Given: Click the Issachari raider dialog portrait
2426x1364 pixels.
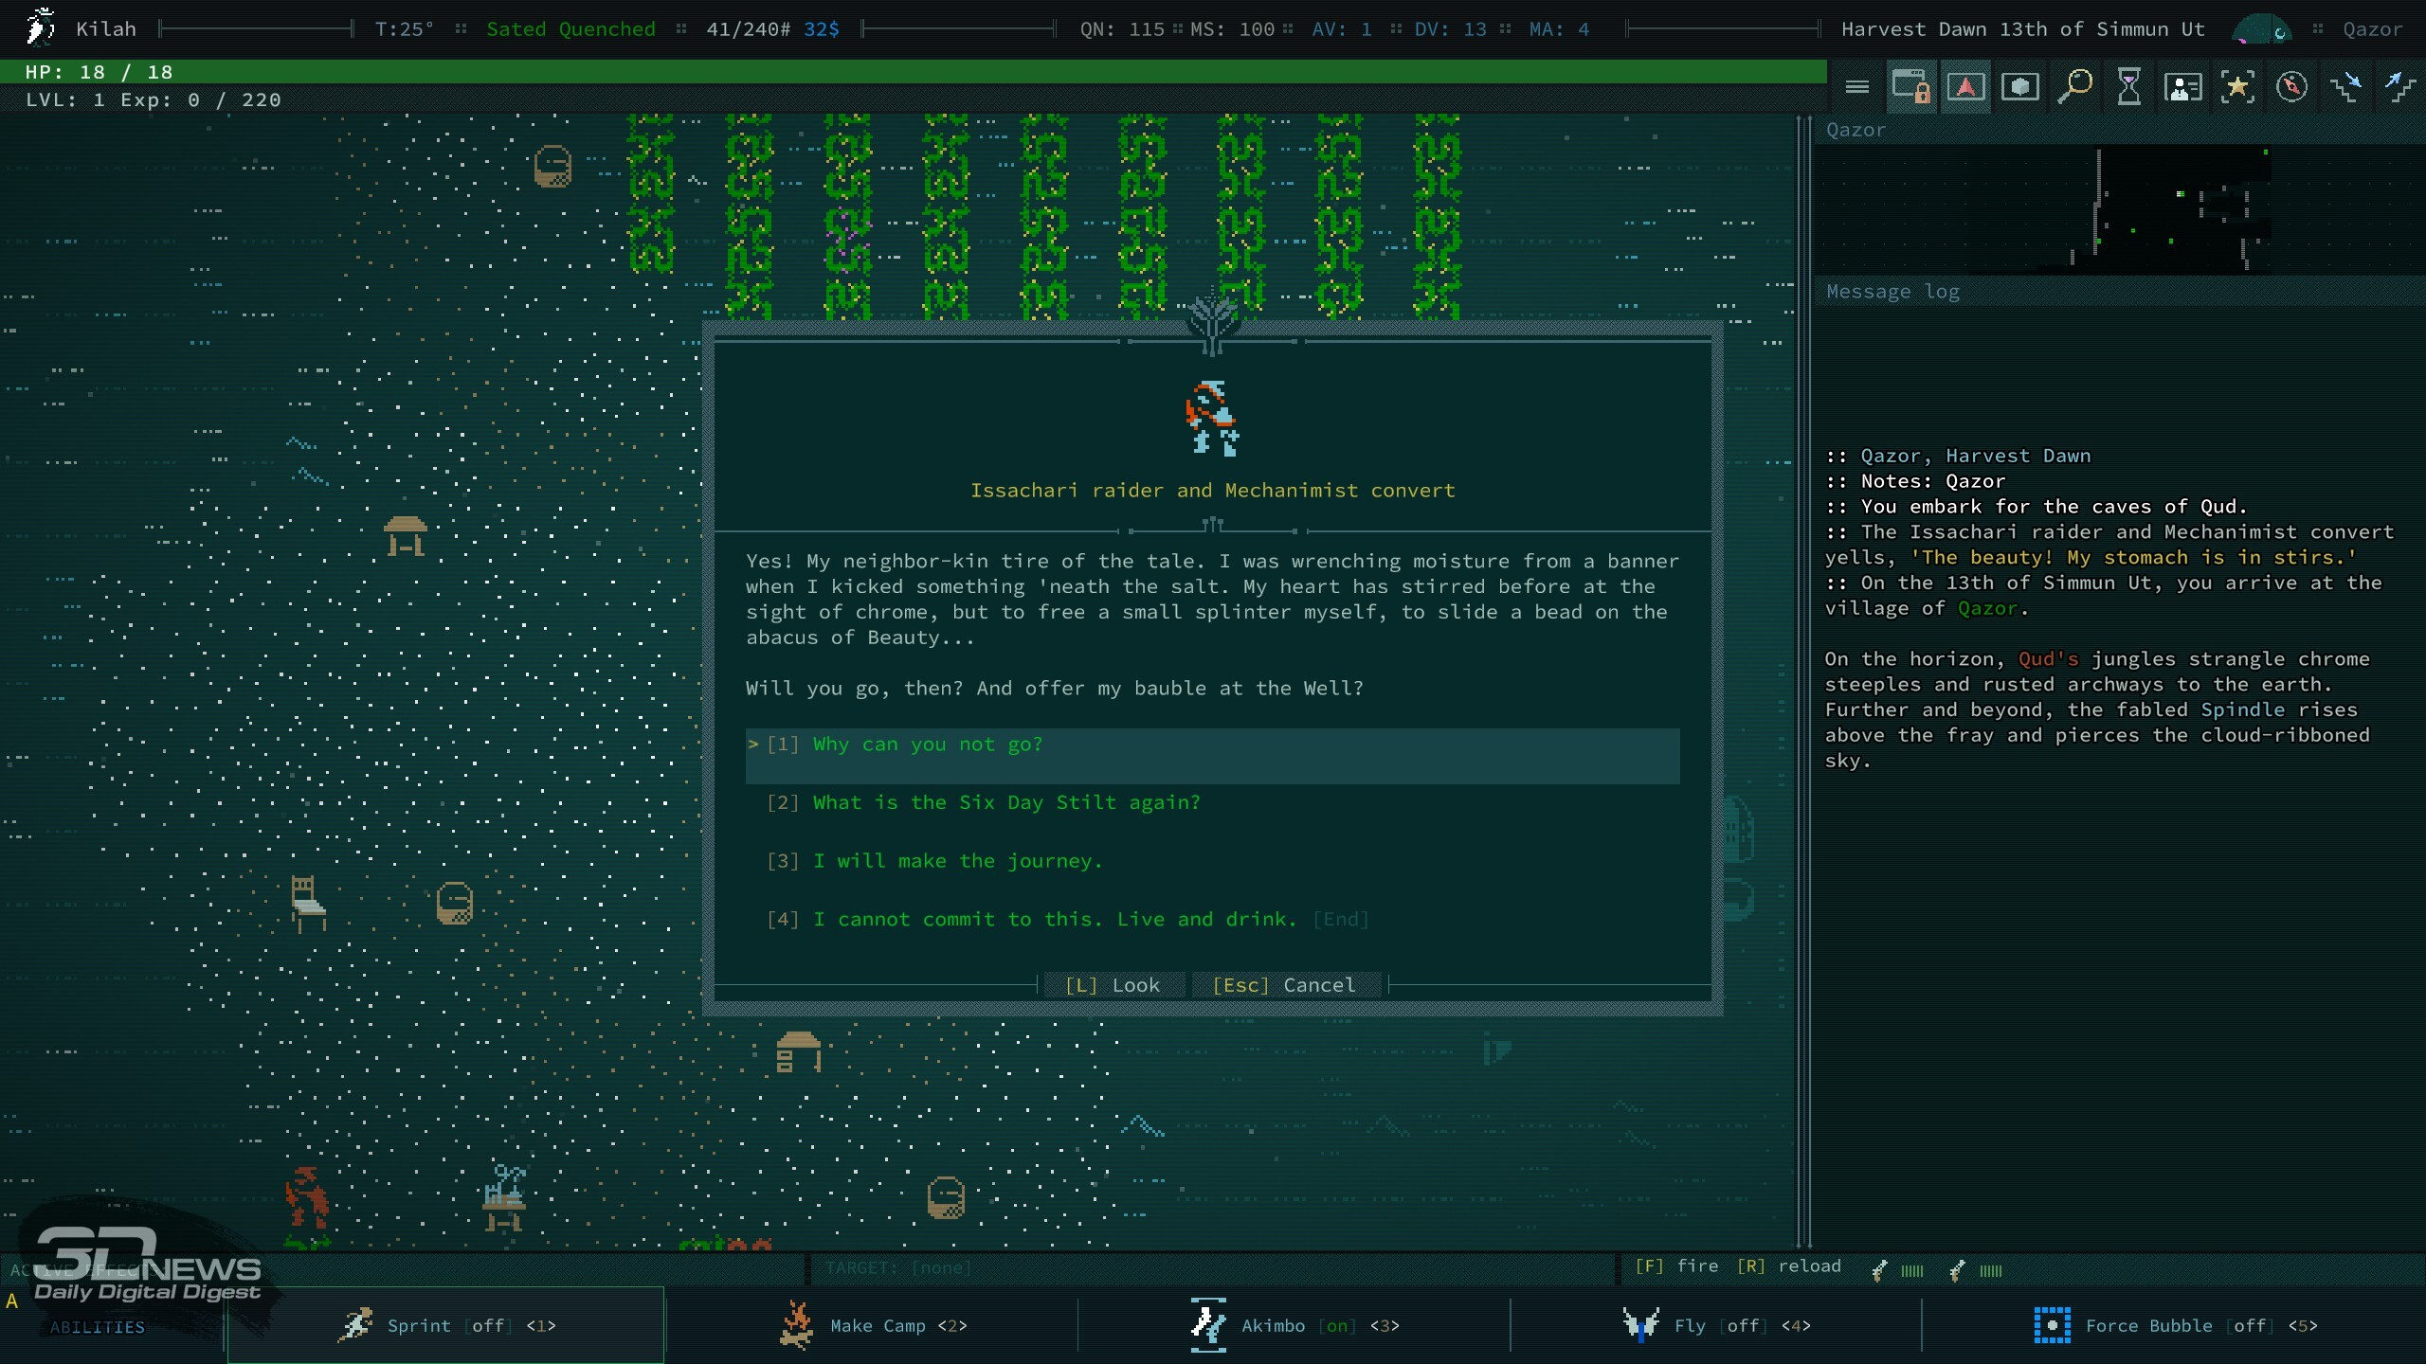Looking at the screenshot, I should pos(1211,418).
